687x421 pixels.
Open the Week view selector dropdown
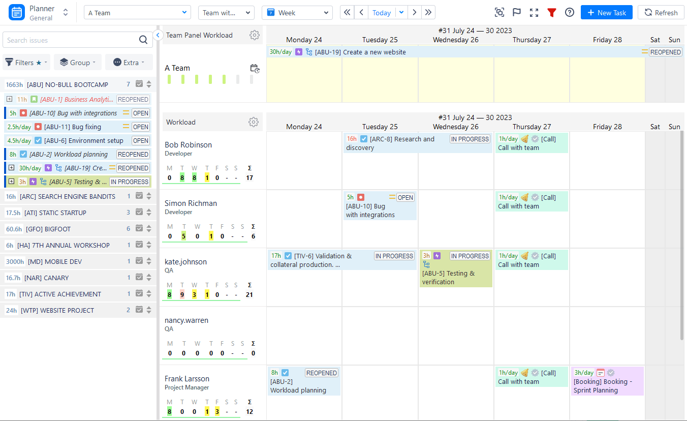297,12
